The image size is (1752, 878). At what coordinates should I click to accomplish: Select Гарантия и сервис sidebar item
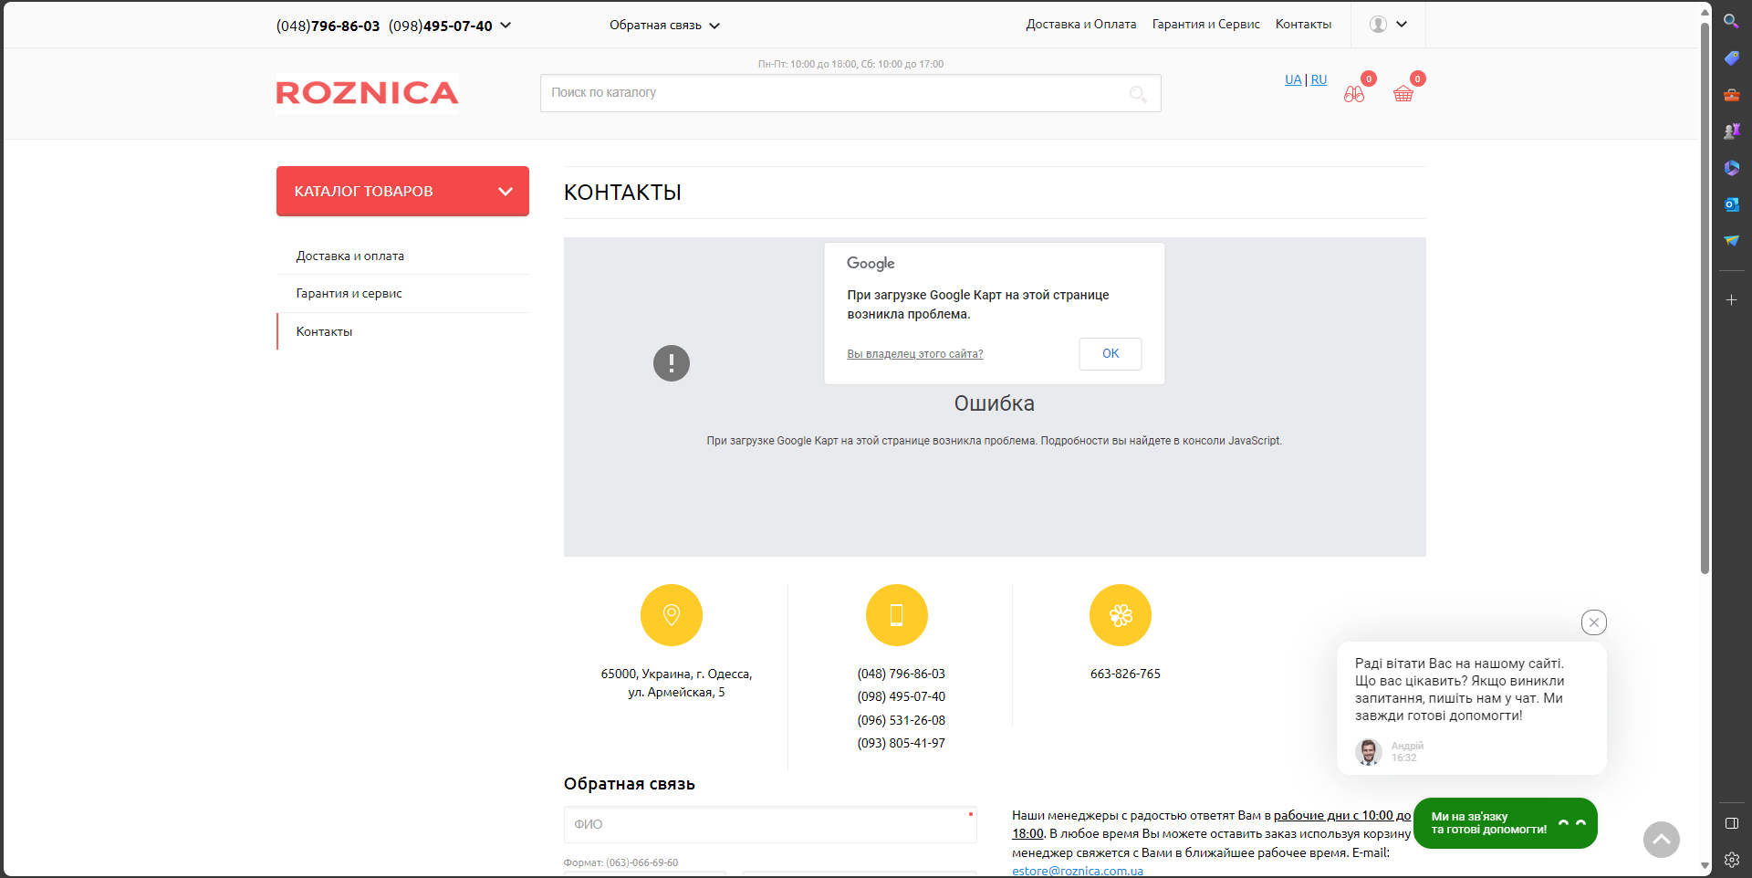[349, 294]
